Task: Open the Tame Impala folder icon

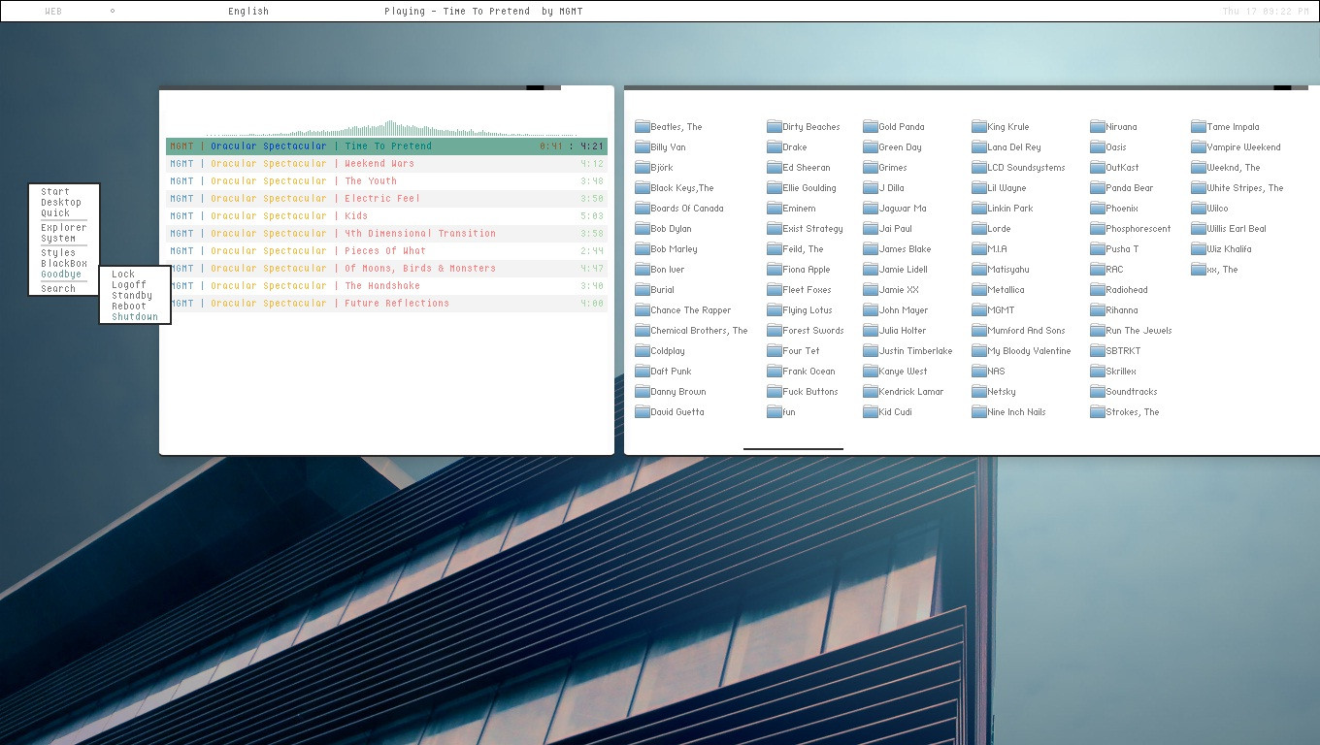Action: coord(1199,127)
